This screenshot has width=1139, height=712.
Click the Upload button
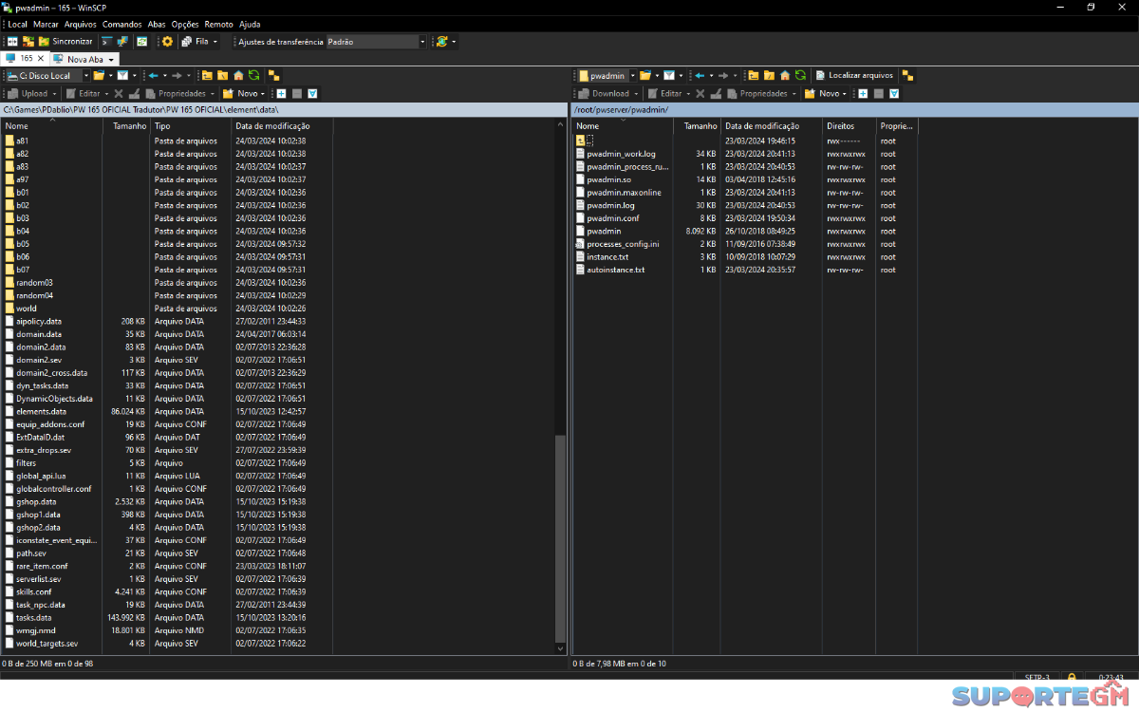click(x=28, y=94)
